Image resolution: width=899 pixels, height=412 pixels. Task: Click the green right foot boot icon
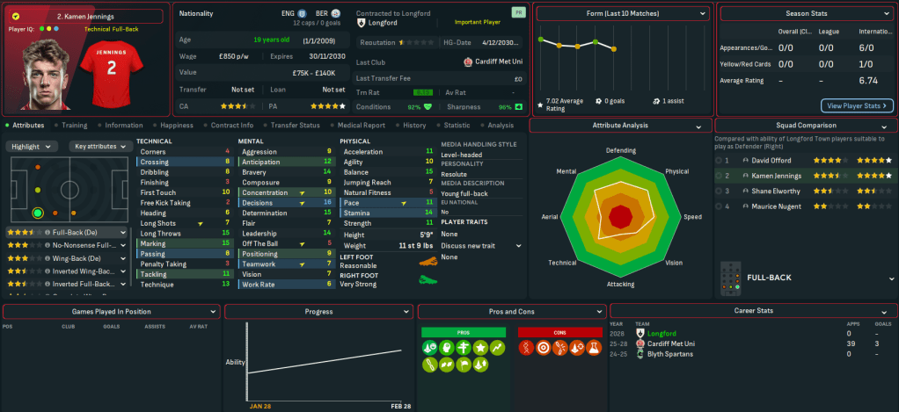pos(429,279)
